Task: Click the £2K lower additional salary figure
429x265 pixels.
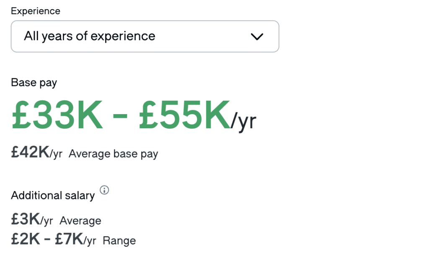Action: (x=26, y=239)
